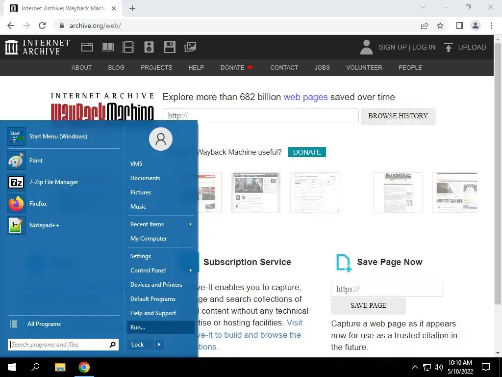This screenshot has width=502, height=377.
Task: Click the Wayback Machine http:// URL field
Action: pyautogui.click(x=261, y=116)
